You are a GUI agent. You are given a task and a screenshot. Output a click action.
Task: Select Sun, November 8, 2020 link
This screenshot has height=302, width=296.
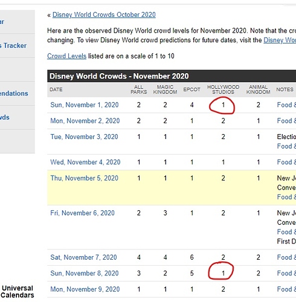pos(85,273)
